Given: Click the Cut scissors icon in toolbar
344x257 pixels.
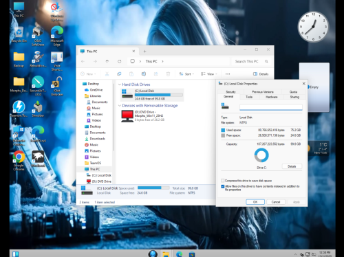Looking at the screenshot, I should (x=107, y=74).
